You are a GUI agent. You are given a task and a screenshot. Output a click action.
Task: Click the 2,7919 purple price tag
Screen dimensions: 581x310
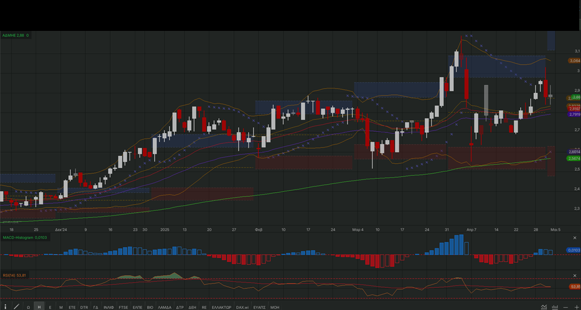575,114
